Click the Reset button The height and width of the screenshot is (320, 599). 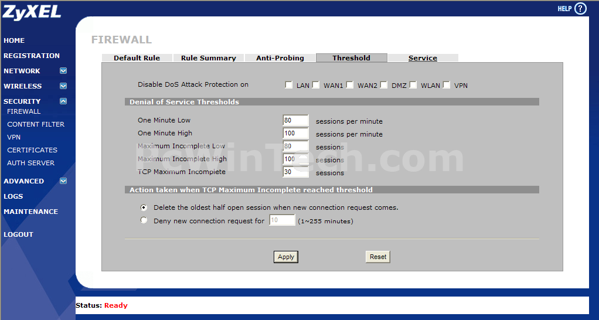pyautogui.click(x=378, y=257)
